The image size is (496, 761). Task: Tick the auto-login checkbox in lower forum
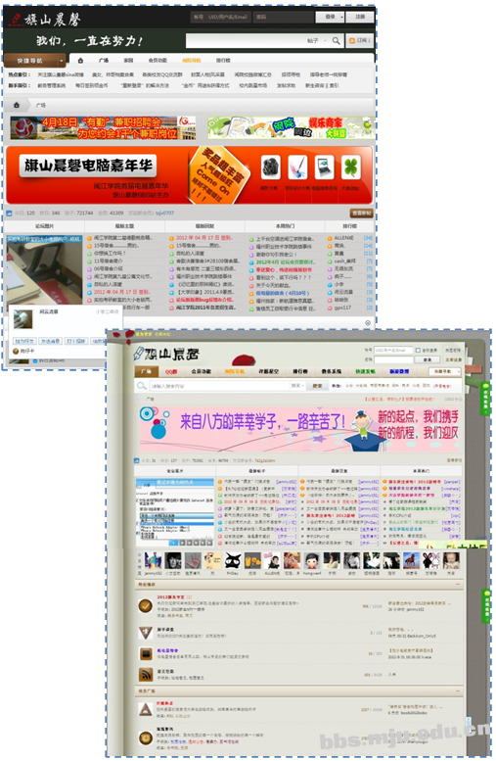(x=418, y=350)
